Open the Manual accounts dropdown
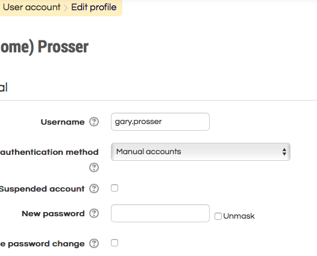The image size is (317, 256). click(201, 152)
